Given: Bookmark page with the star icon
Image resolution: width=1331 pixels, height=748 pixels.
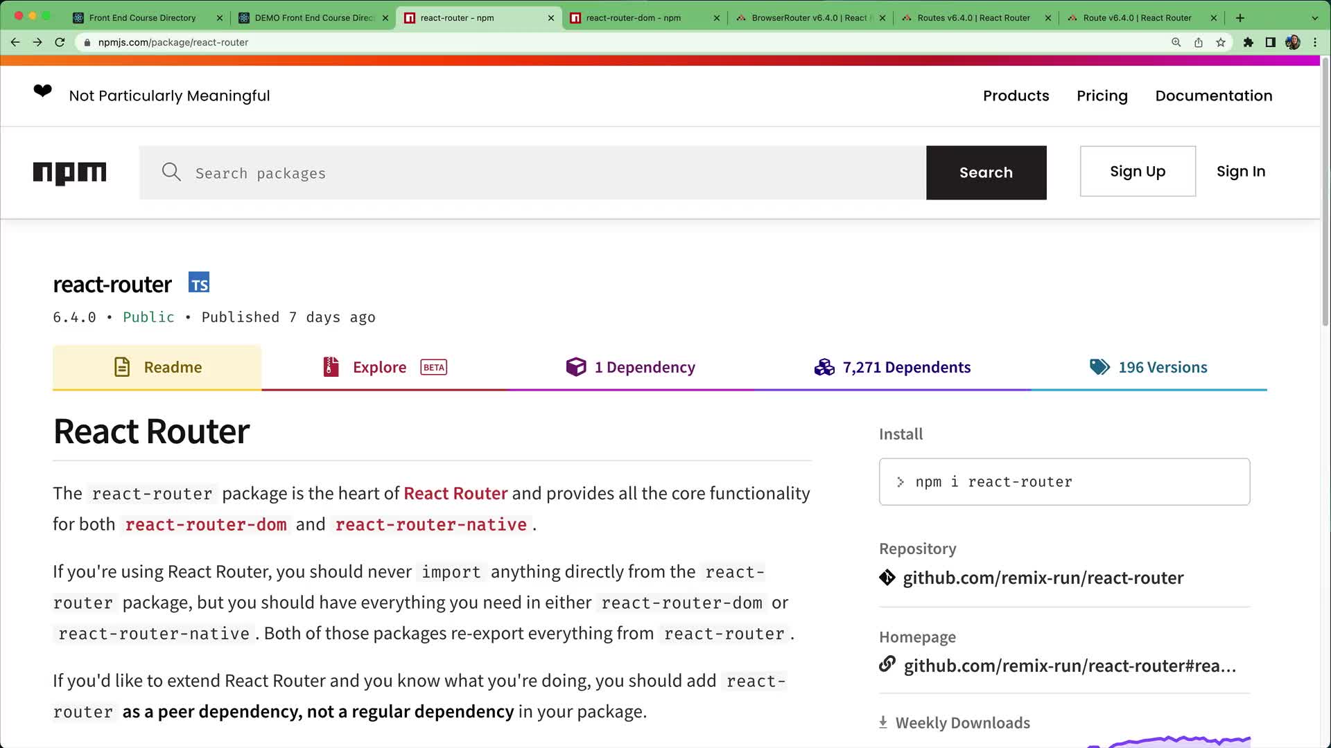Looking at the screenshot, I should coord(1221,42).
